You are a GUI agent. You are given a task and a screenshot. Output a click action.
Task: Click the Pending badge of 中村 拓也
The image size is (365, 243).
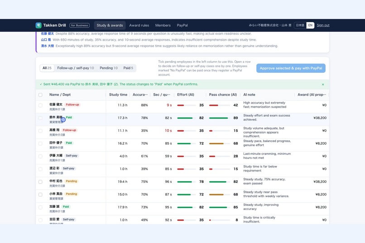(x=71, y=181)
